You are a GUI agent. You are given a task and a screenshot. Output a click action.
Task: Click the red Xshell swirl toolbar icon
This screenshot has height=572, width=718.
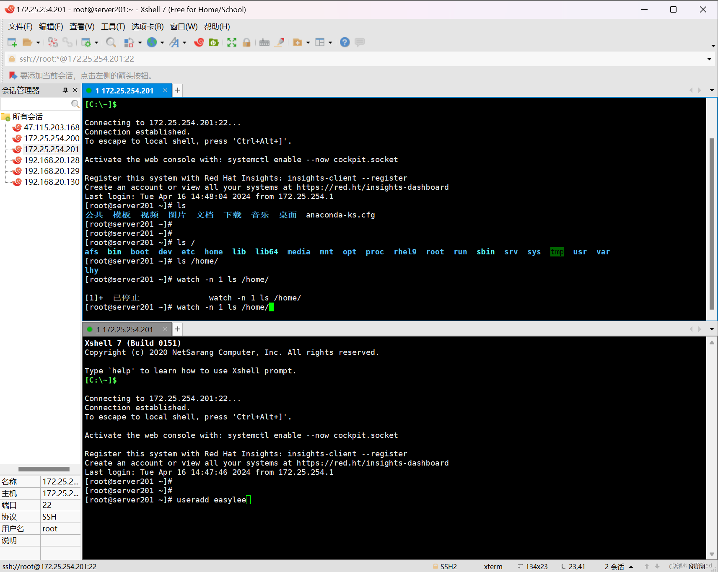199,42
